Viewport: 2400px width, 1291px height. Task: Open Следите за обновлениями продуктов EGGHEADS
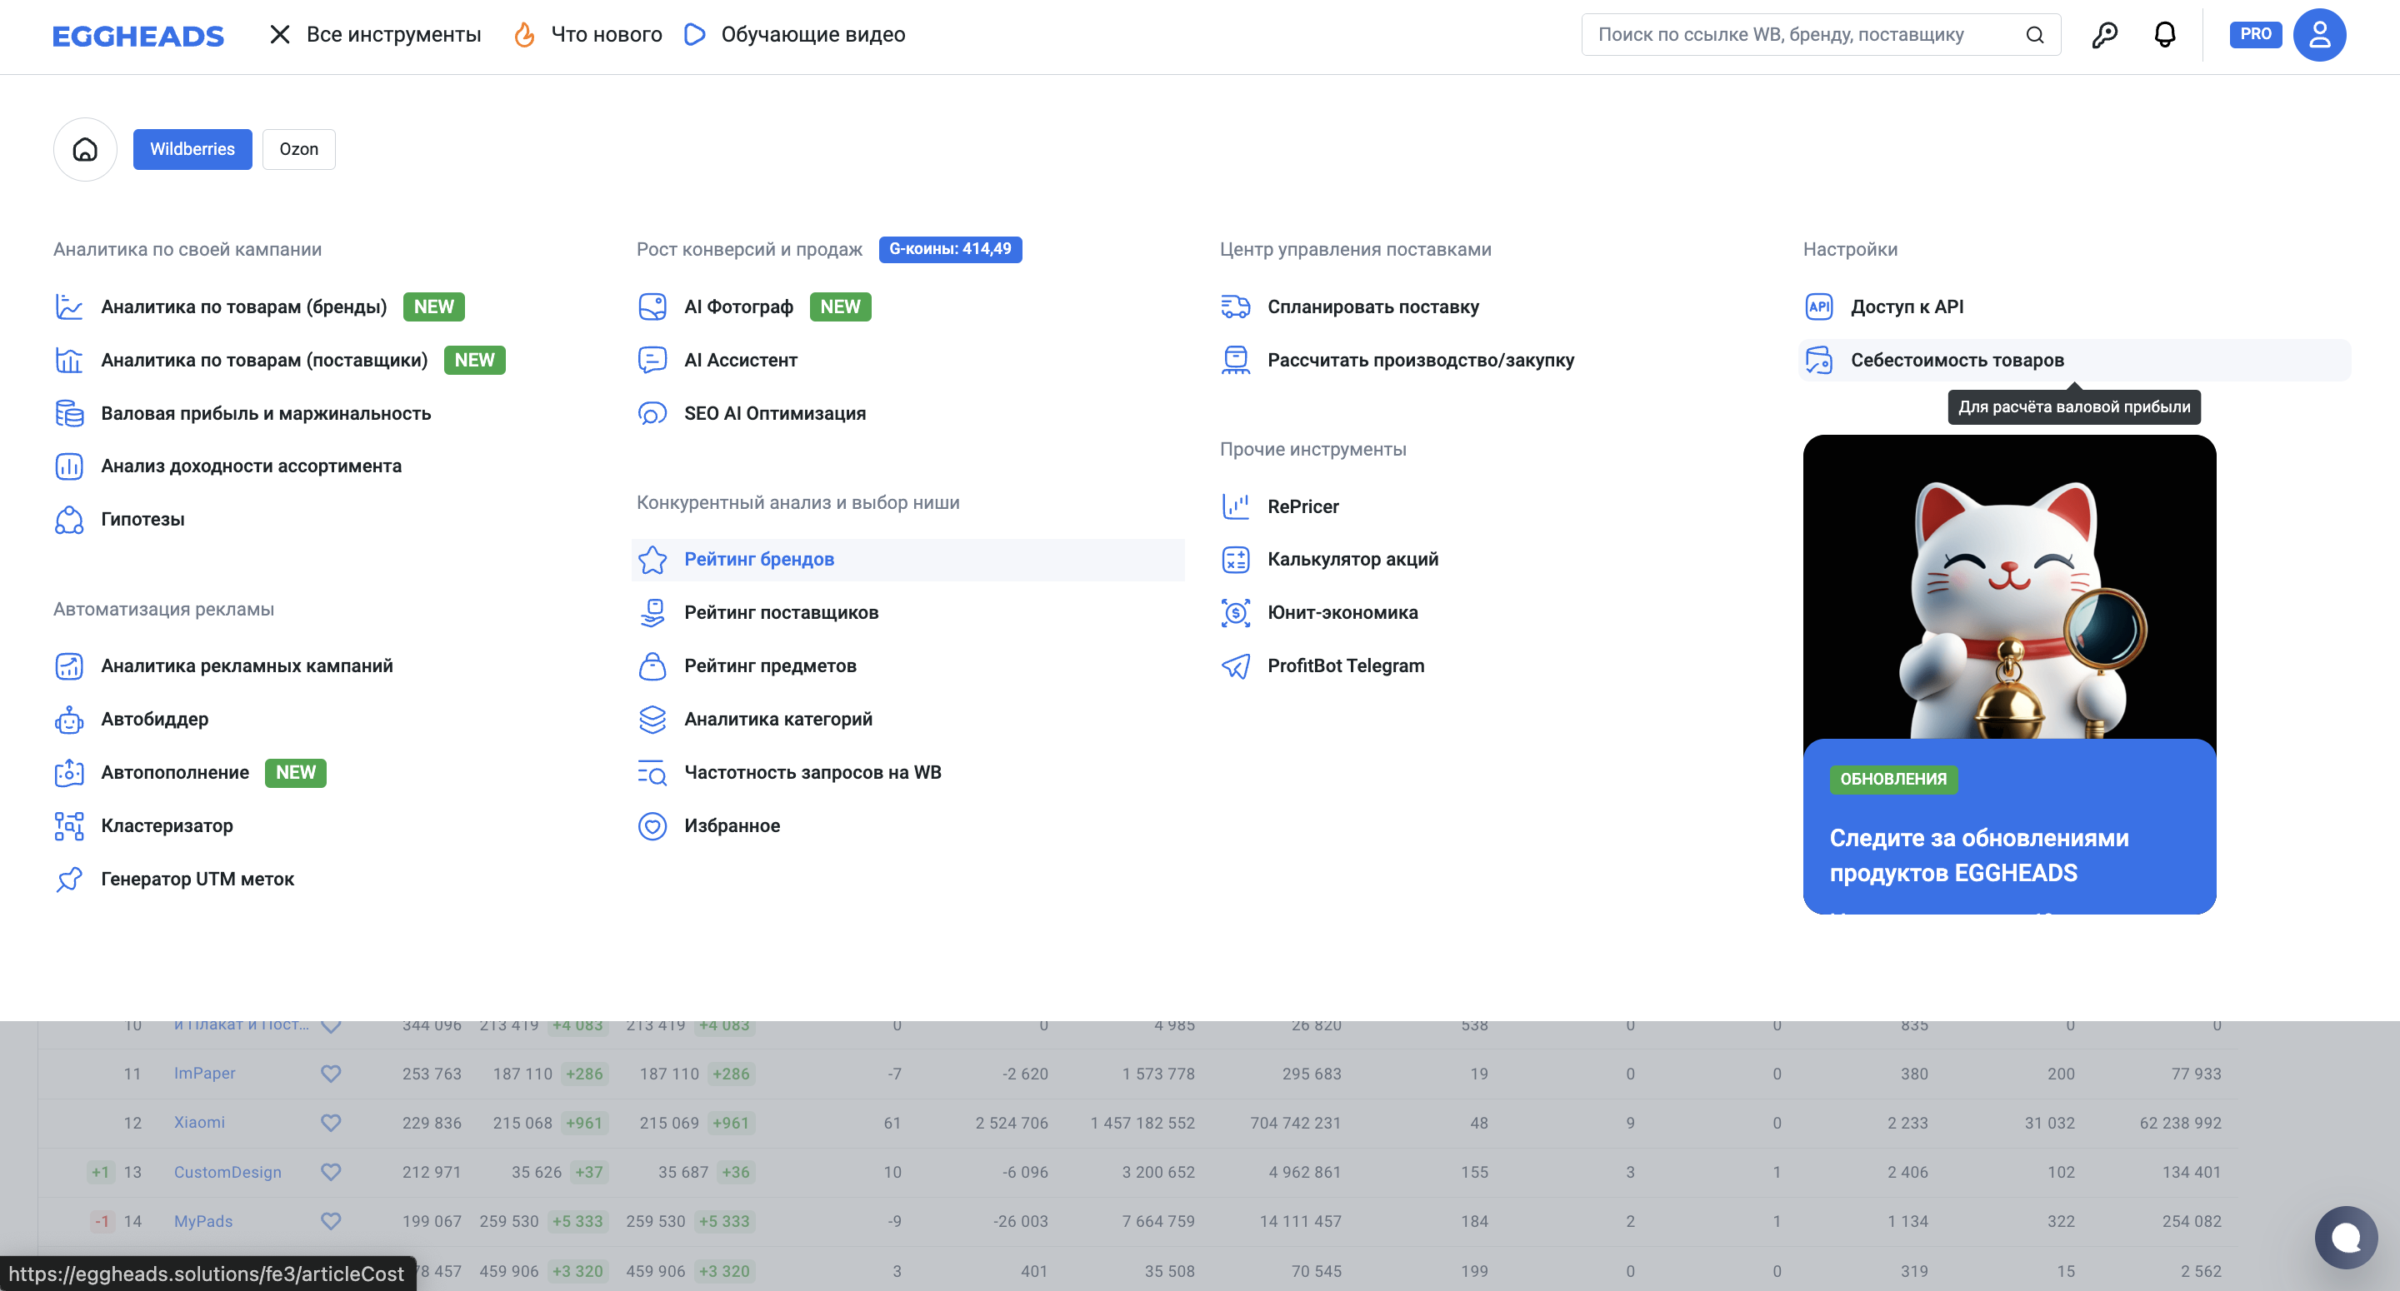1979,855
